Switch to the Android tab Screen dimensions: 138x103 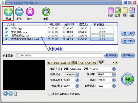pos(66,63)
